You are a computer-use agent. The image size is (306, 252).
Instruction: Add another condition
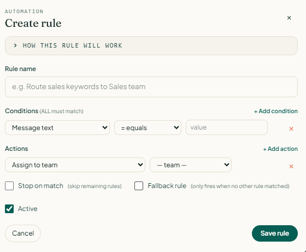pos(276,111)
